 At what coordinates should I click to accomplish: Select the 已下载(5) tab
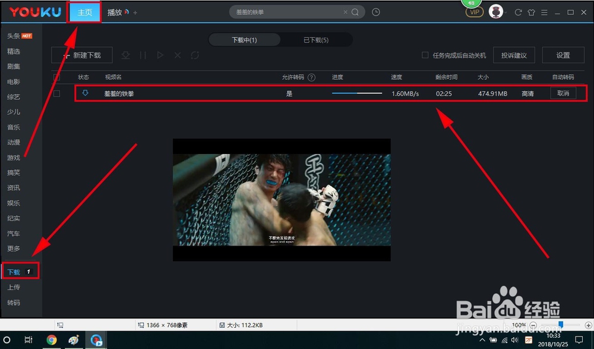pos(316,40)
